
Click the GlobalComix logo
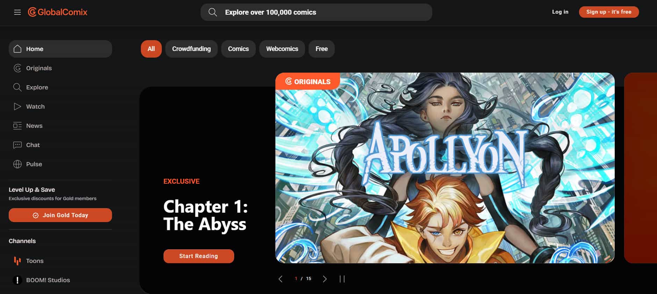click(58, 12)
